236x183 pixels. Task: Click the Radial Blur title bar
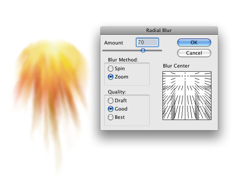click(x=159, y=30)
